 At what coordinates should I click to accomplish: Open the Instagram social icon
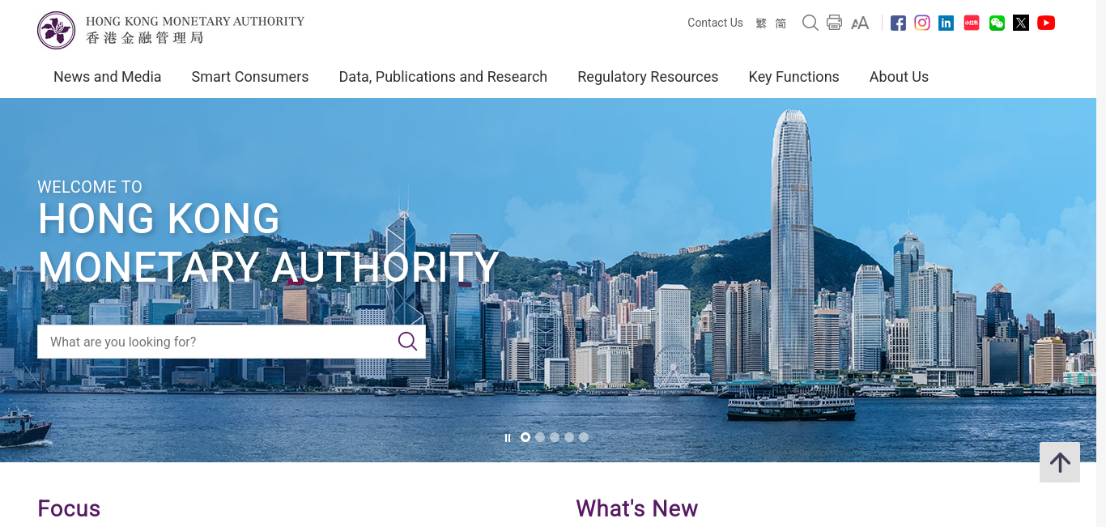pos(922,23)
